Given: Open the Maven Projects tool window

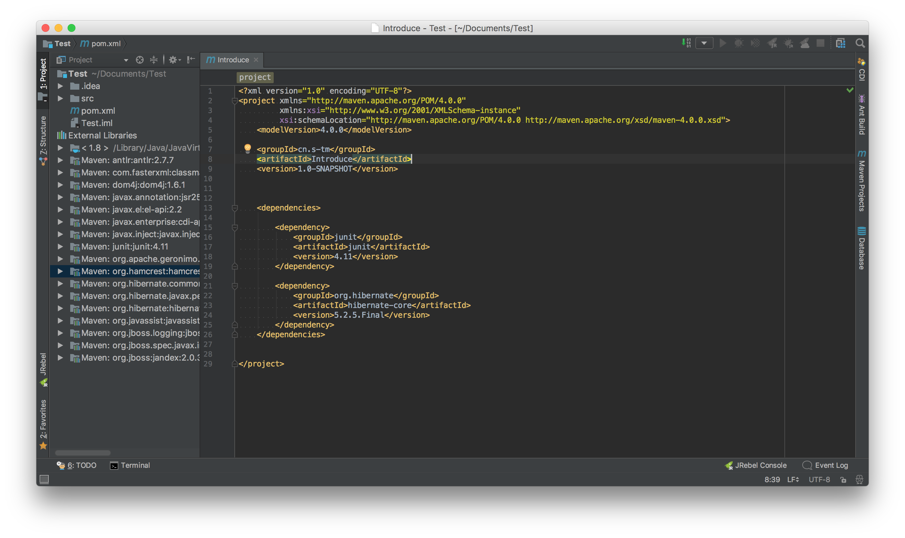Looking at the screenshot, I should (x=862, y=181).
